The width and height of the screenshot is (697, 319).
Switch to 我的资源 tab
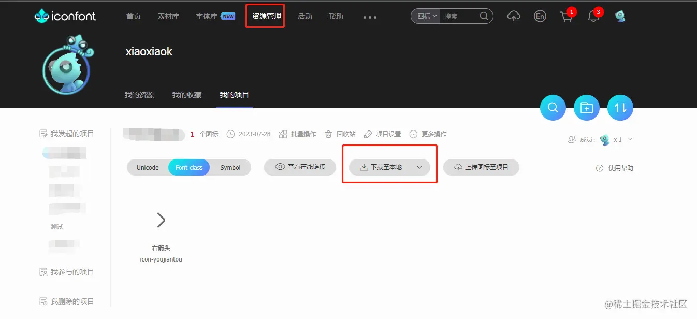pos(139,95)
